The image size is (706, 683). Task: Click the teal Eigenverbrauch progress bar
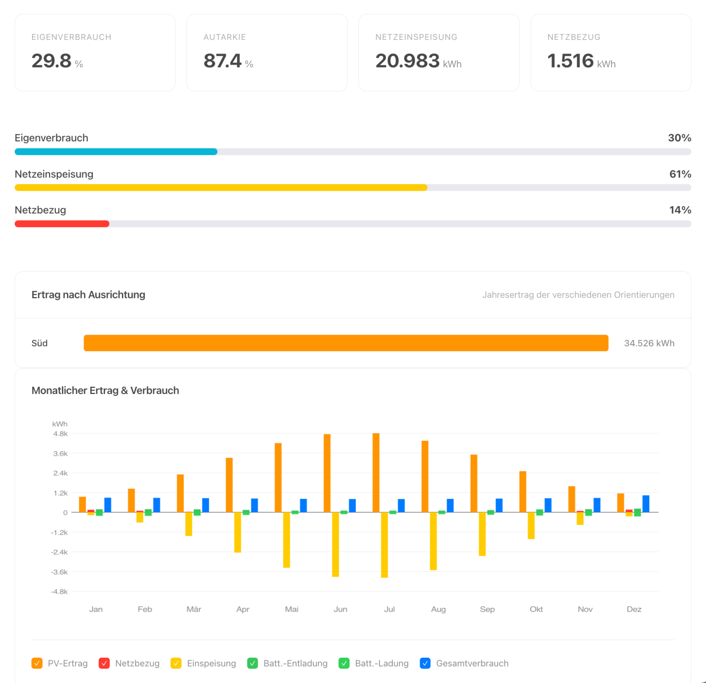click(x=116, y=152)
